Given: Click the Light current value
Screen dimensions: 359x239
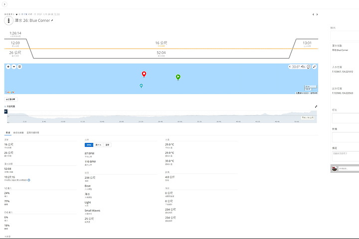Looking at the screenshot, I should pyautogui.click(x=88, y=203).
